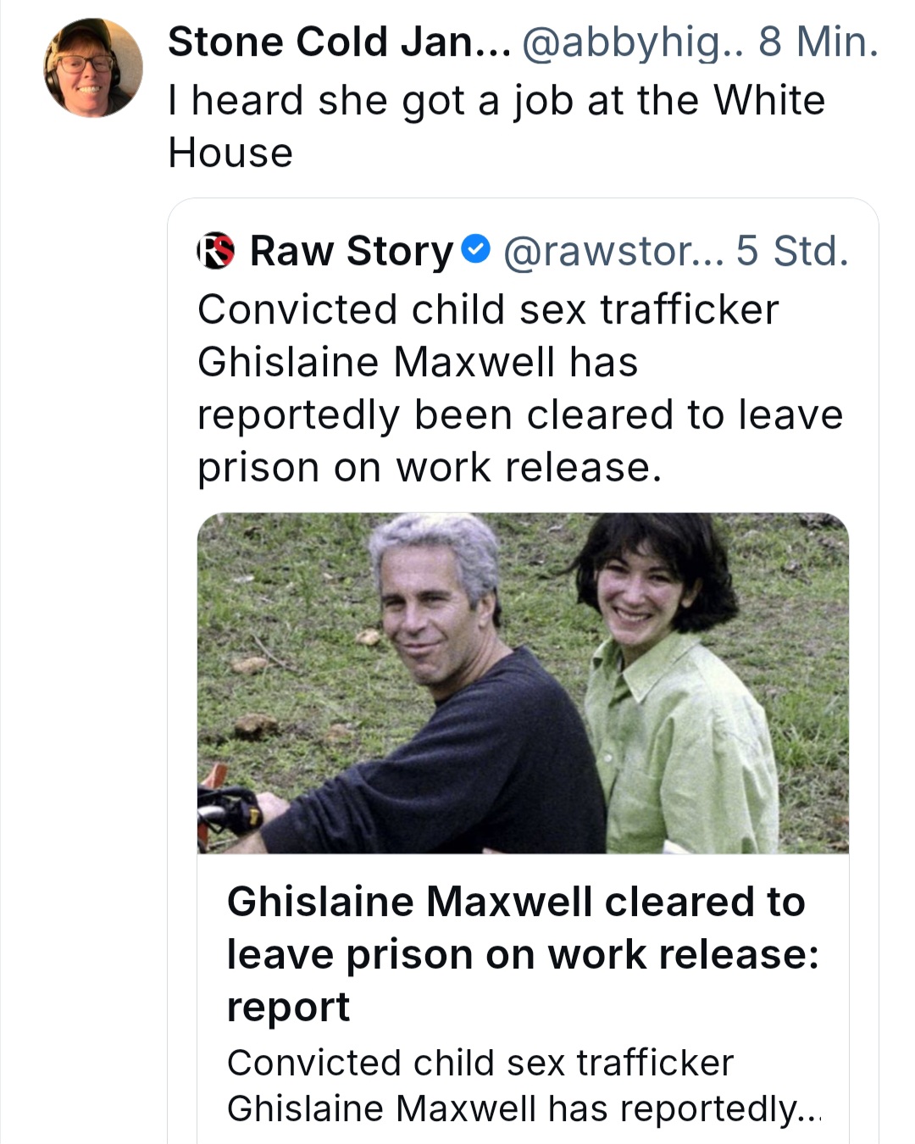This screenshot has width=915, height=1144.
Task: Open the article photo thumbnail
Action: pos(523,683)
